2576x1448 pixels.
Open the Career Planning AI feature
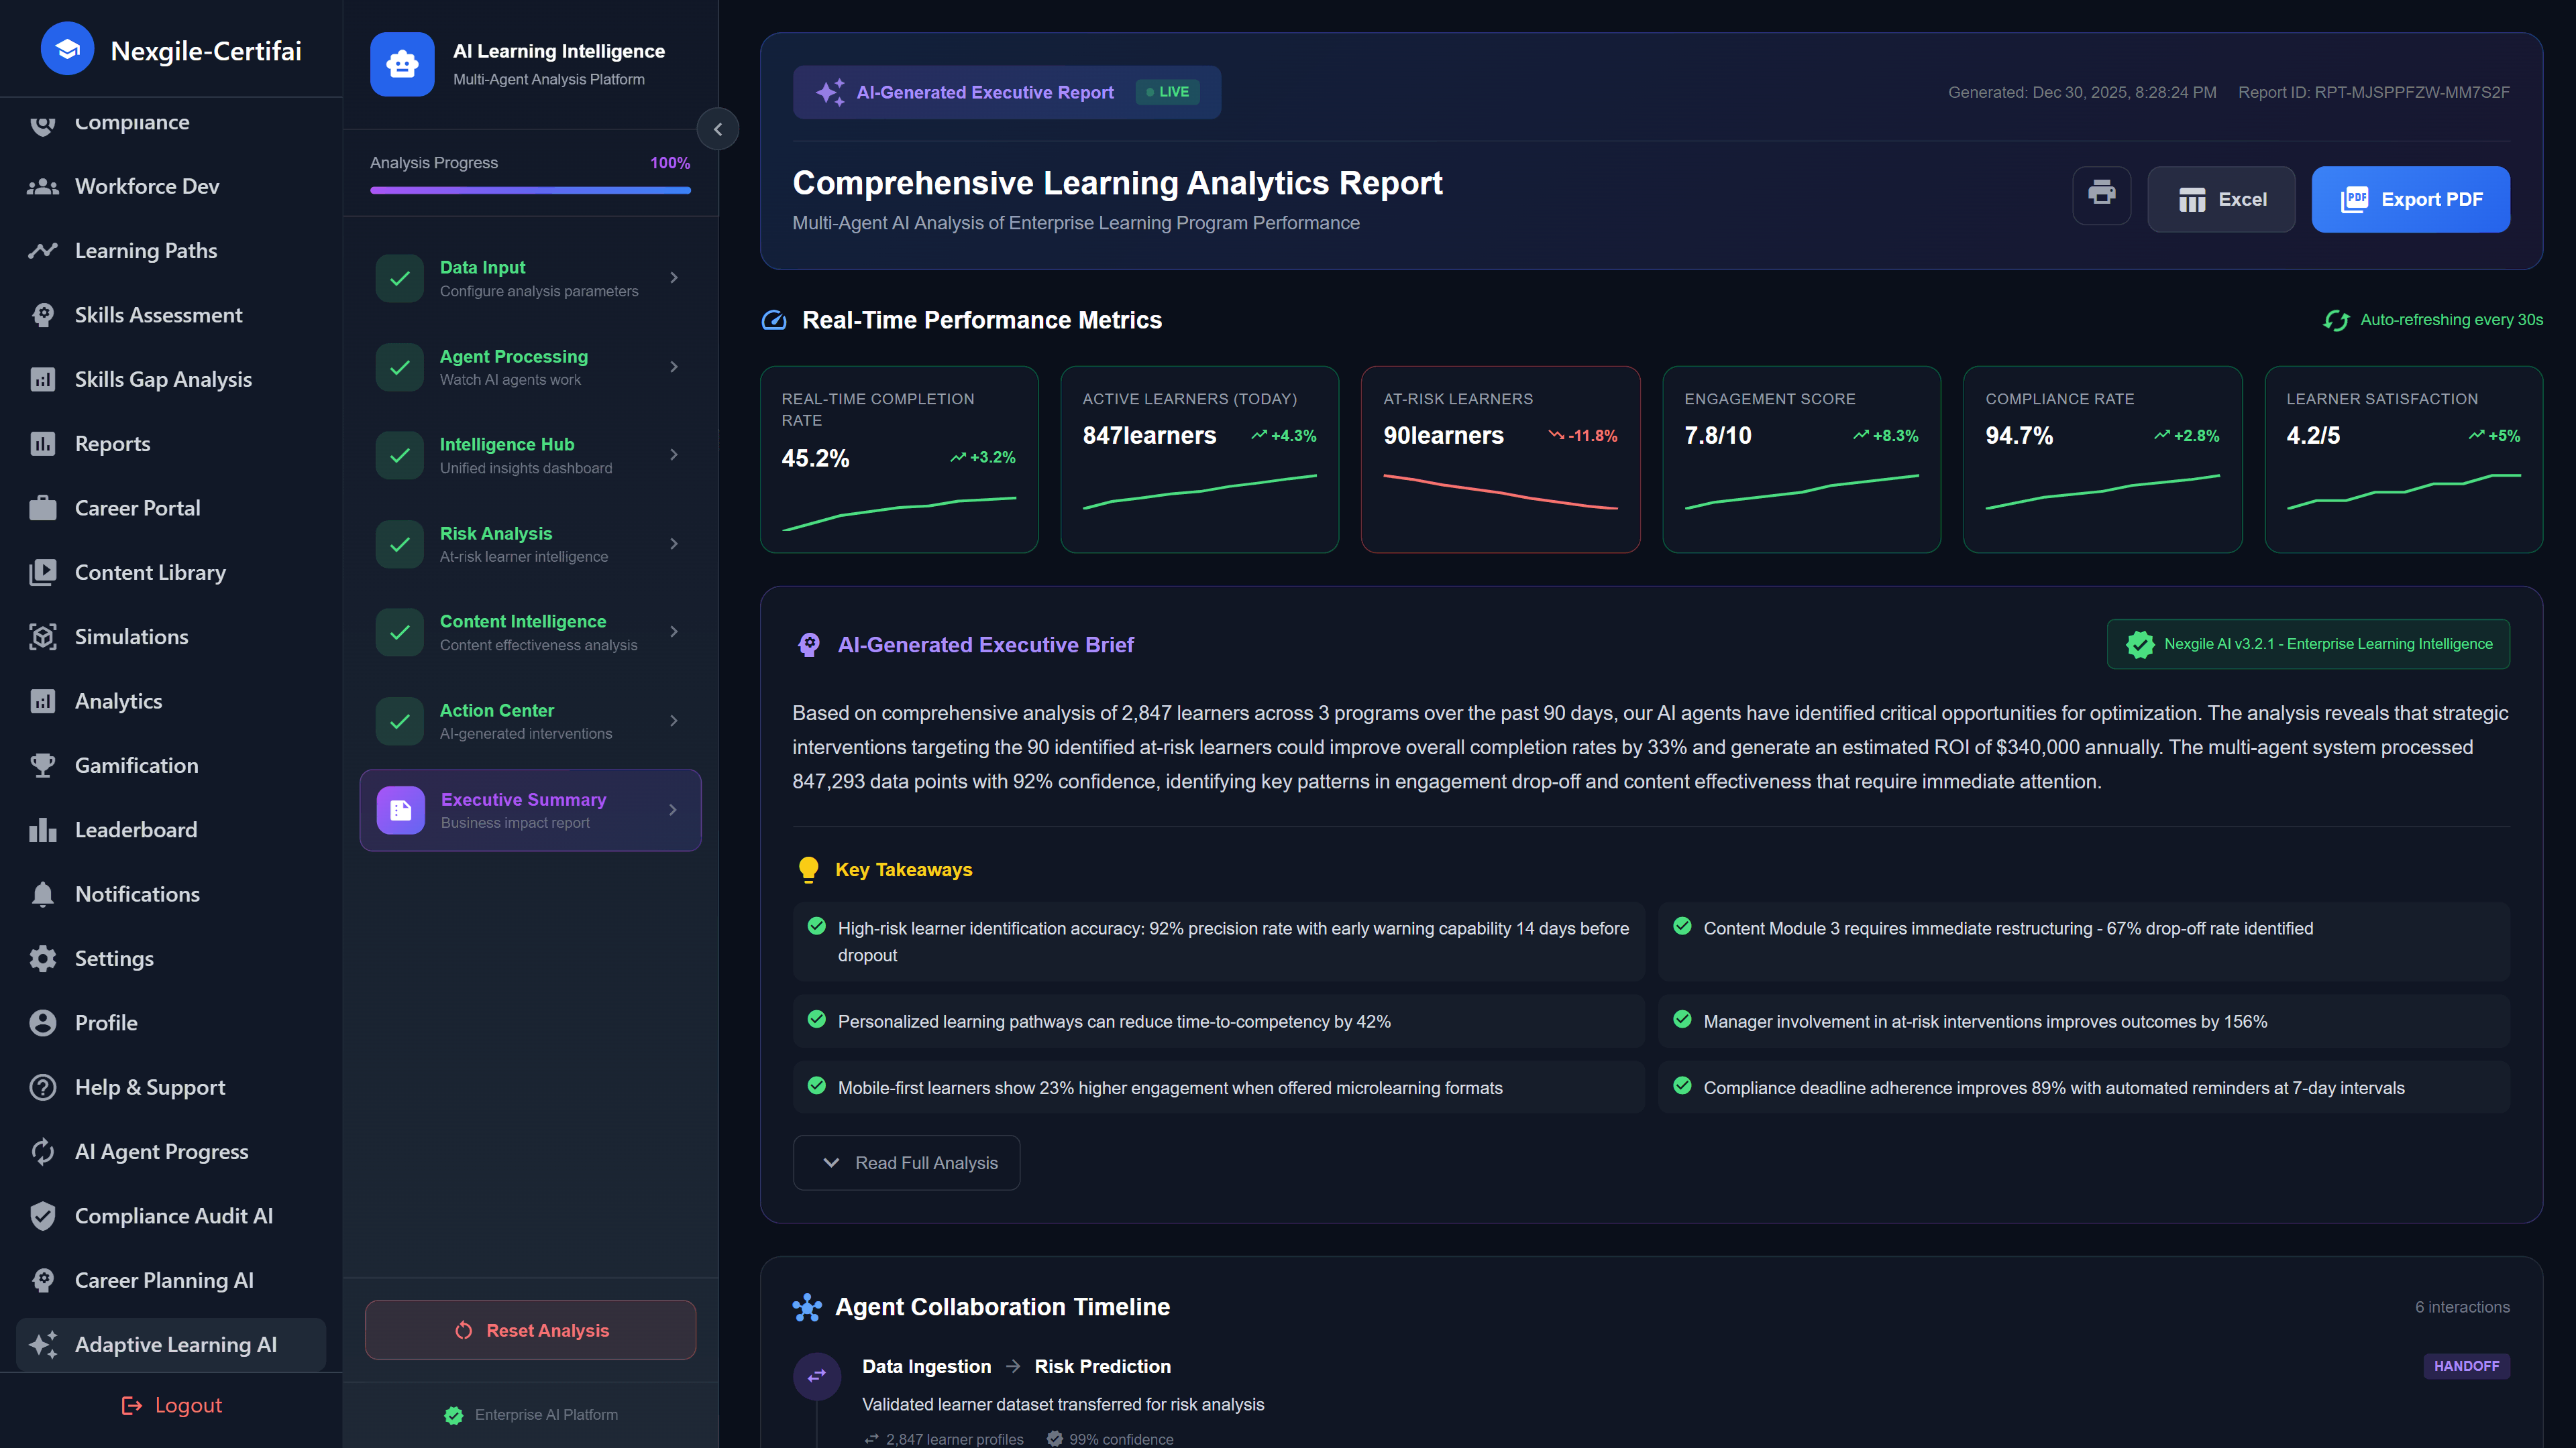[x=165, y=1280]
